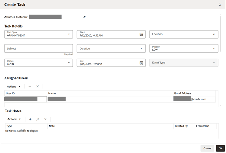Open the End date calendar picker
This screenshot has width=226, height=153.
coord(141,63)
